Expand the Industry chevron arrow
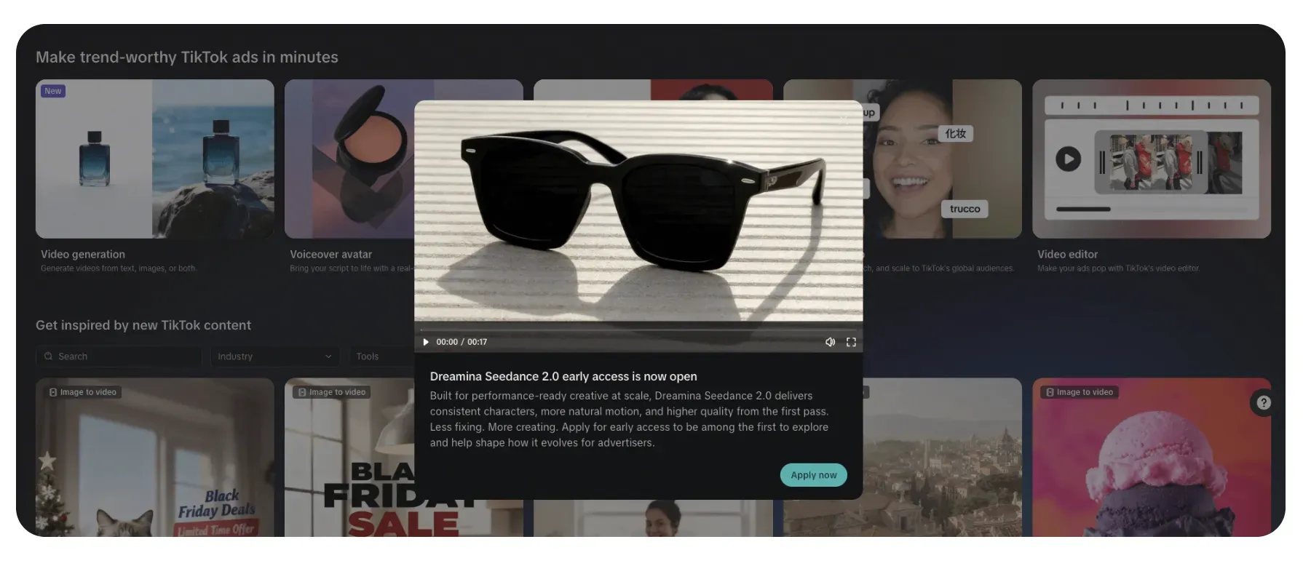Screen dimensions: 1303x566 tap(328, 356)
